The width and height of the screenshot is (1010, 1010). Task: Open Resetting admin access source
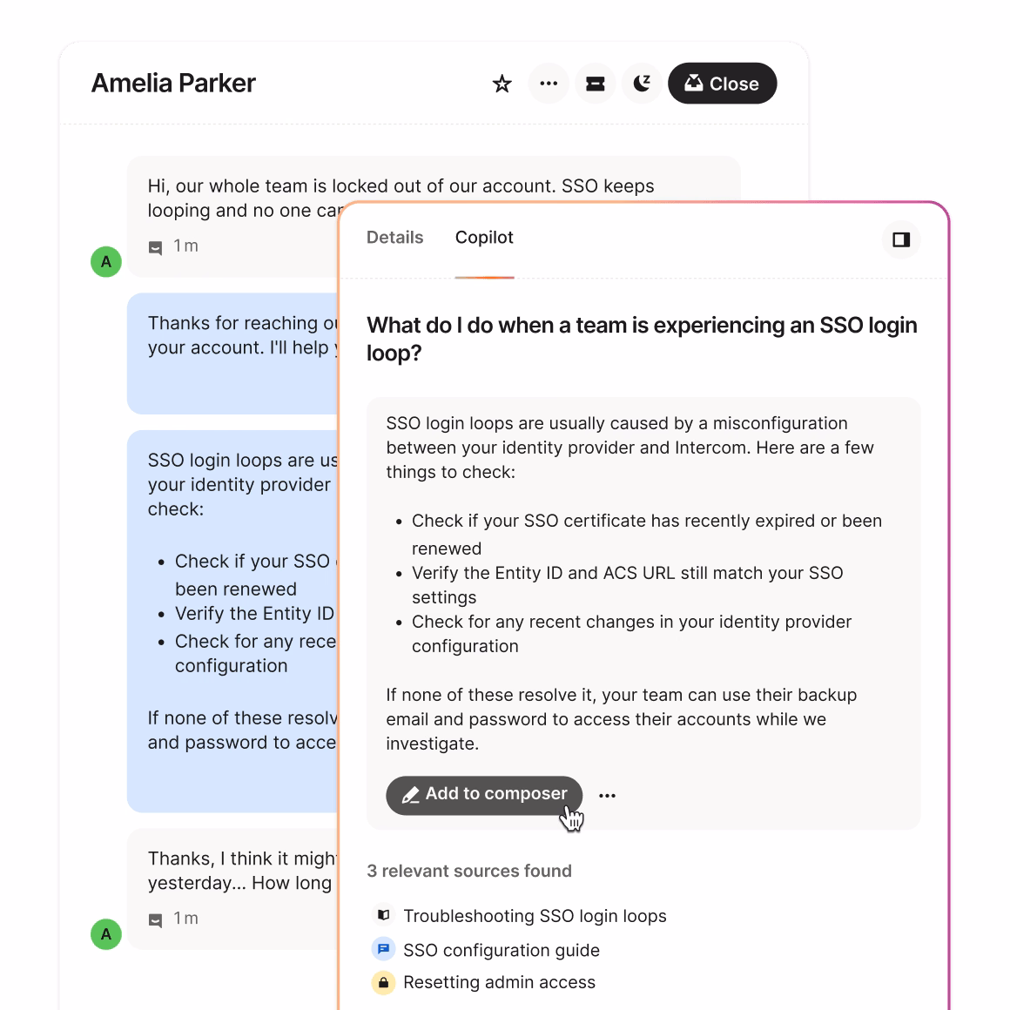click(499, 982)
